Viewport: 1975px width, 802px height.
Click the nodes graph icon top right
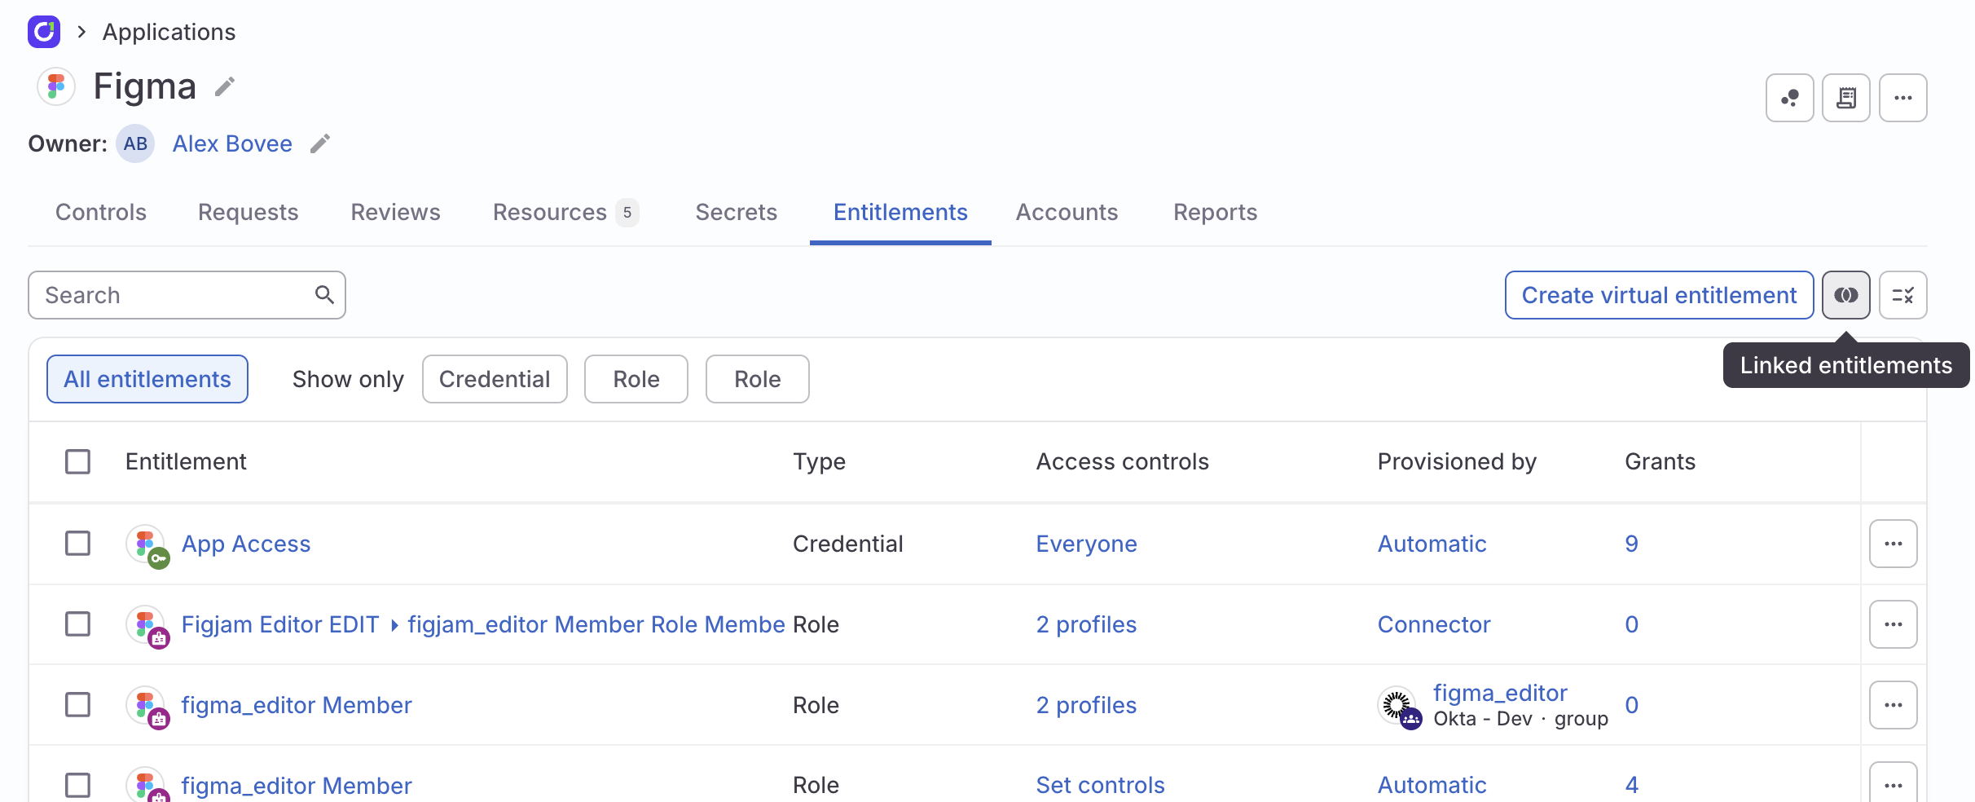1789,97
